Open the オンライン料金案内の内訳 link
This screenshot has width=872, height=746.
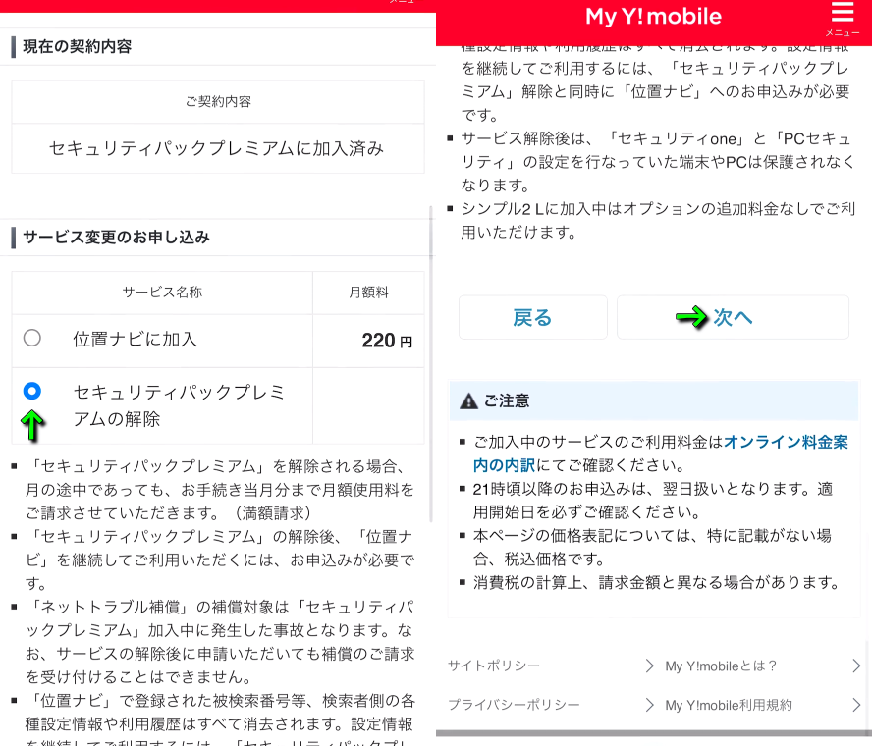coord(661,453)
